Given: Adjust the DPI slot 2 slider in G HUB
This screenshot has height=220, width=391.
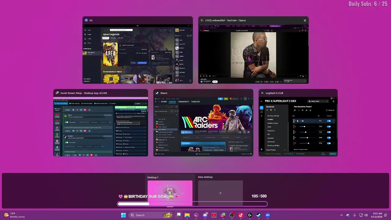Looking at the screenshot, I should pyautogui.click(x=308, y=127).
